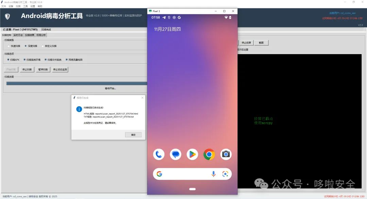Click the 等待开始... status text
The height and width of the screenshot is (199, 367).
coord(110,88)
